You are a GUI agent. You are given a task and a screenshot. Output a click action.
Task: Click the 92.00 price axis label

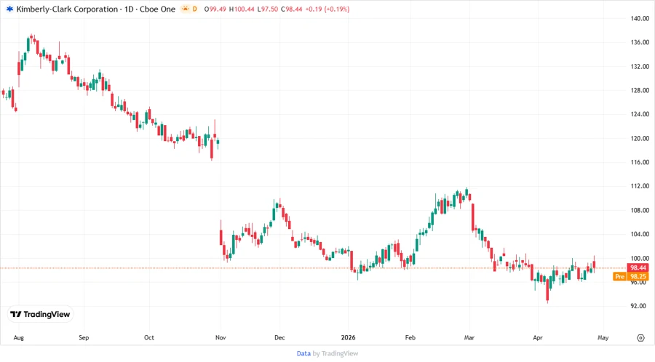coord(638,306)
